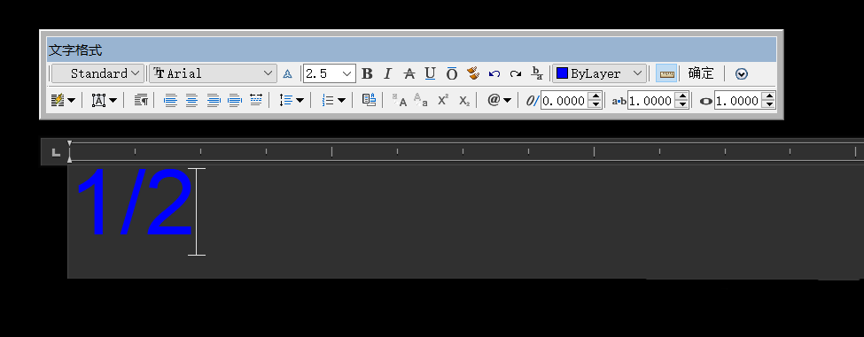The image size is (864, 337).
Task: Click the blue ByLayer color swatch
Action: pos(562,73)
